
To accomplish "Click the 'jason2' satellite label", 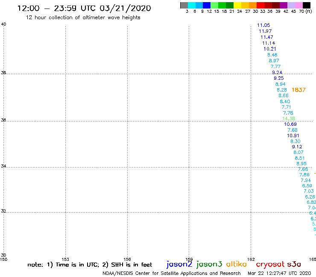I will click(179, 264).
